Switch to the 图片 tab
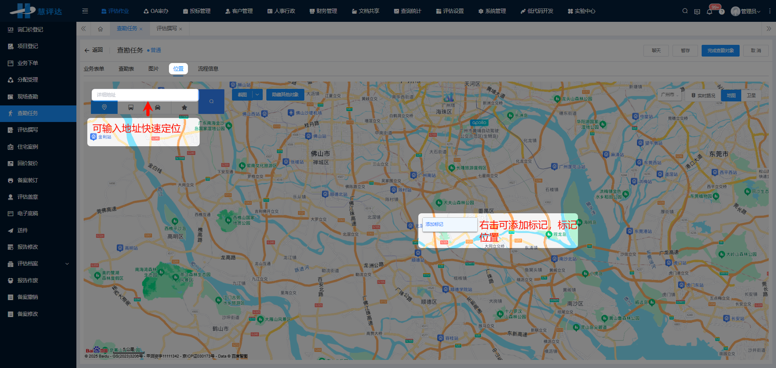This screenshot has width=776, height=368. [154, 69]
